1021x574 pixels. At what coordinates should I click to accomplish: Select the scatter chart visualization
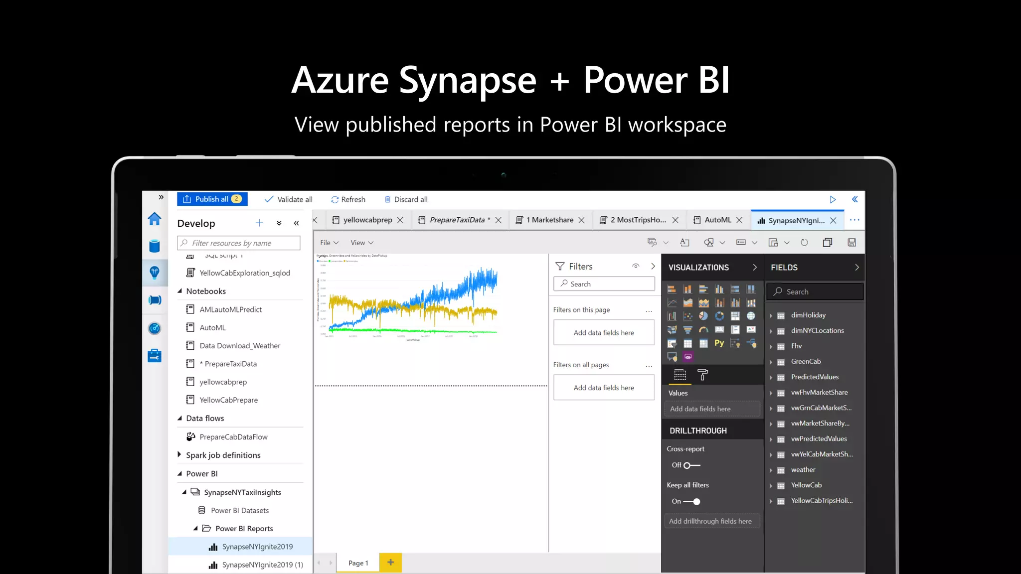(x=688, y=316)
